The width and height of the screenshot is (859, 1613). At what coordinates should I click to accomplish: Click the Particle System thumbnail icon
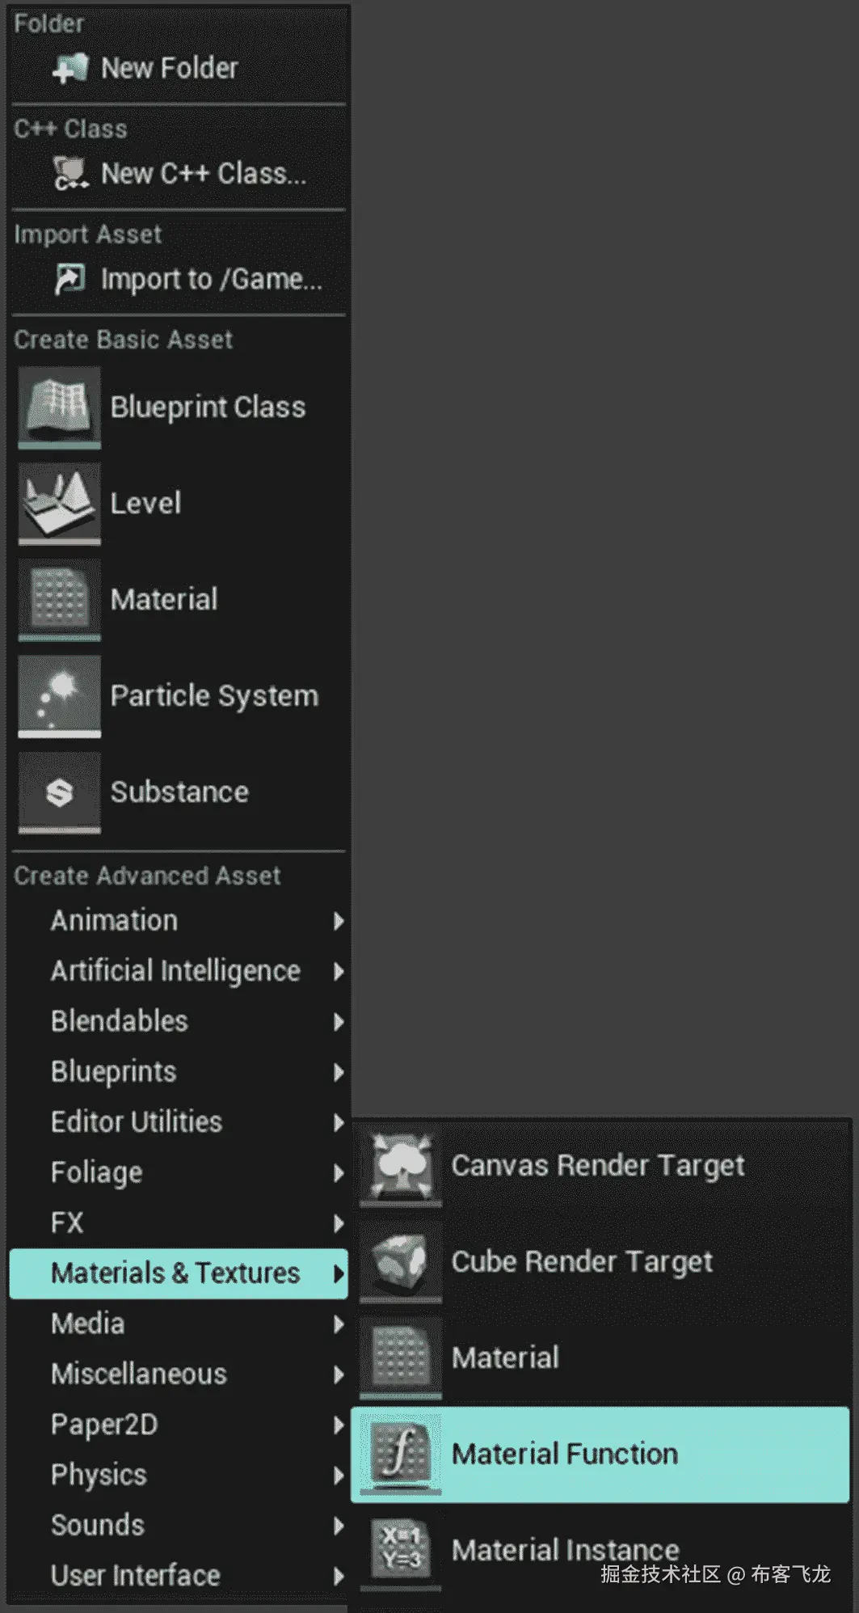59,695
